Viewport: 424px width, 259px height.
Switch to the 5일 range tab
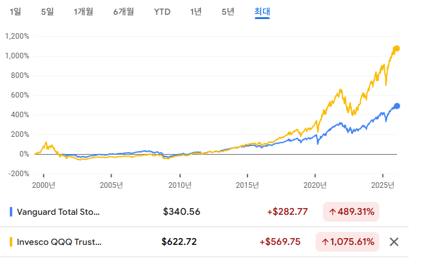[x=47, y=12]
